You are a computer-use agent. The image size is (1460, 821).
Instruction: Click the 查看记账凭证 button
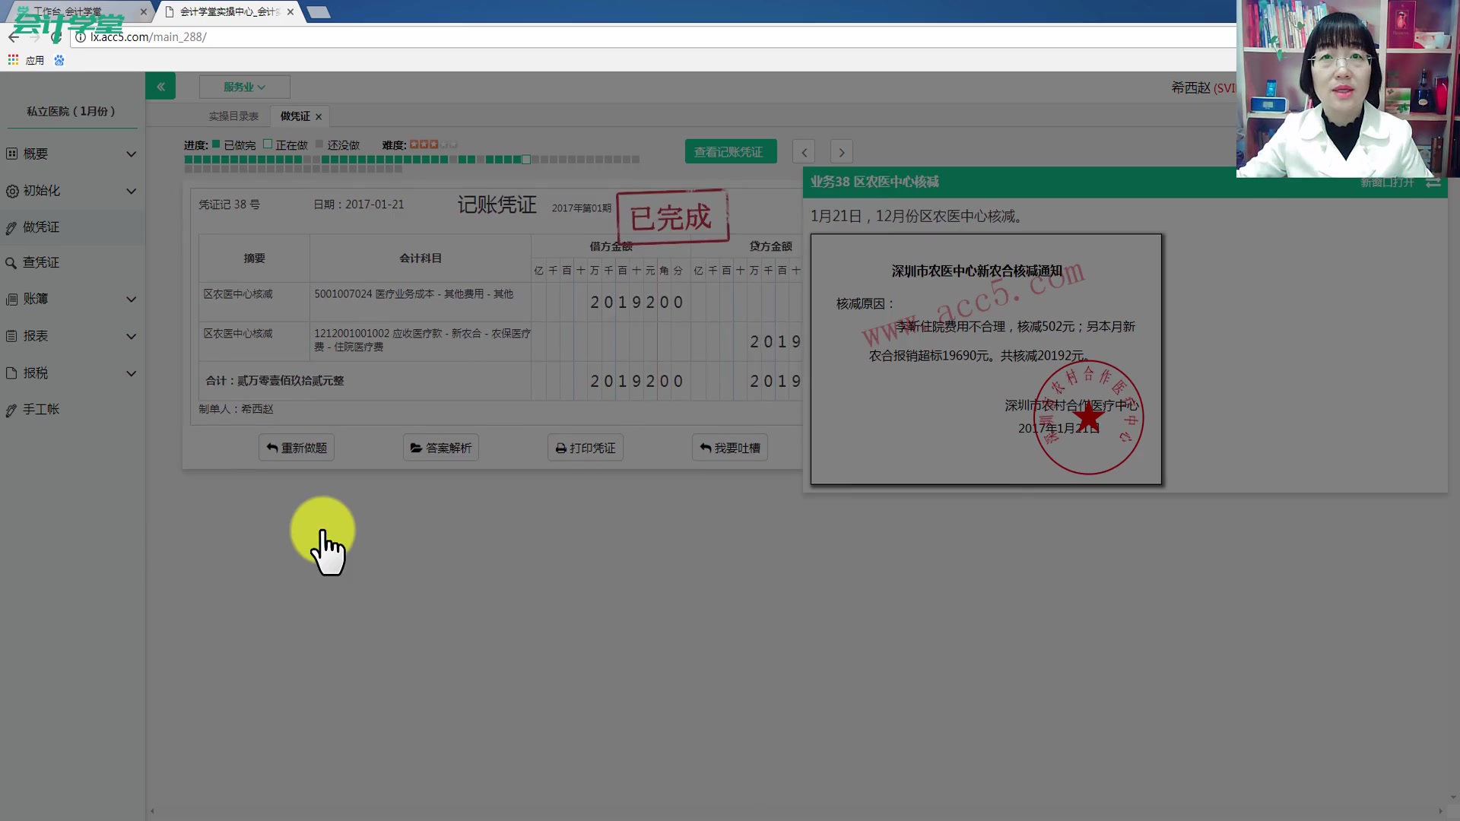click(x=730, y=152)
